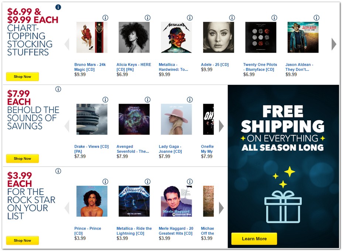Click the info icon above Alicia Keys HERE
342x251 pixels.
[147, 17]
